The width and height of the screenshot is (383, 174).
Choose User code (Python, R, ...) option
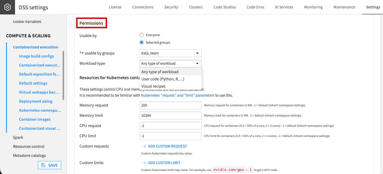pyautogui.click(x=171, y=79)
